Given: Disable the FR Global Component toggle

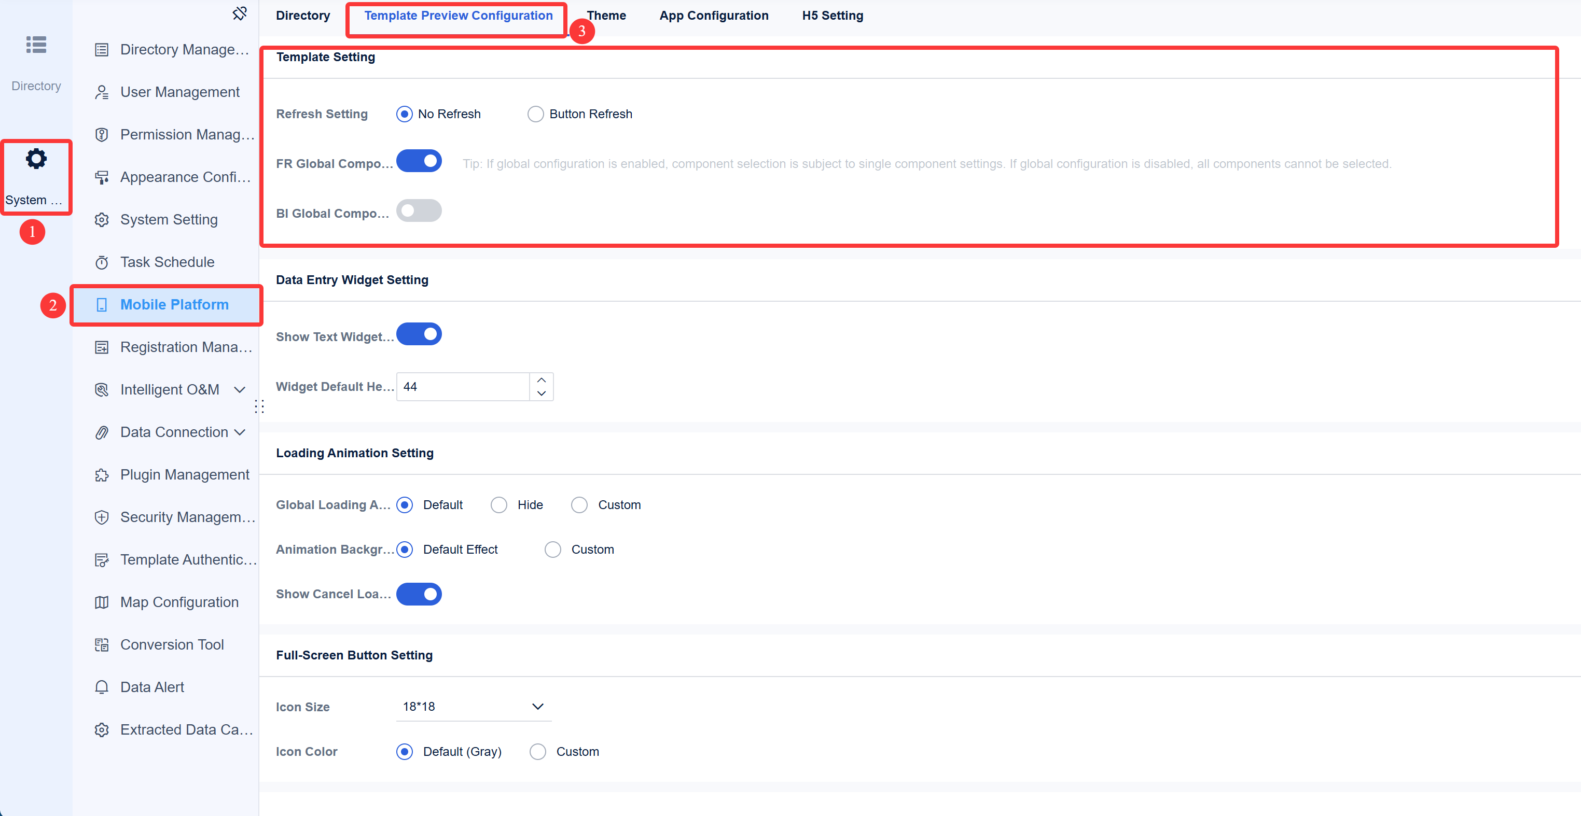Looking at the screenshot, I should pyautogui.click(x=419, y=161).
